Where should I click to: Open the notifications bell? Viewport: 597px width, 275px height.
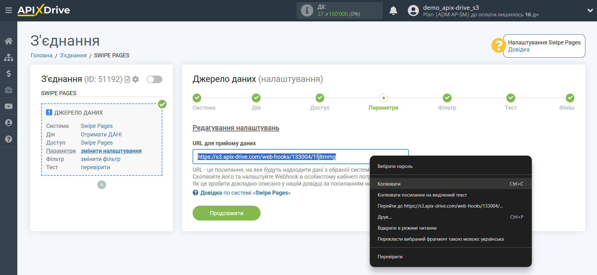[393, 11]
